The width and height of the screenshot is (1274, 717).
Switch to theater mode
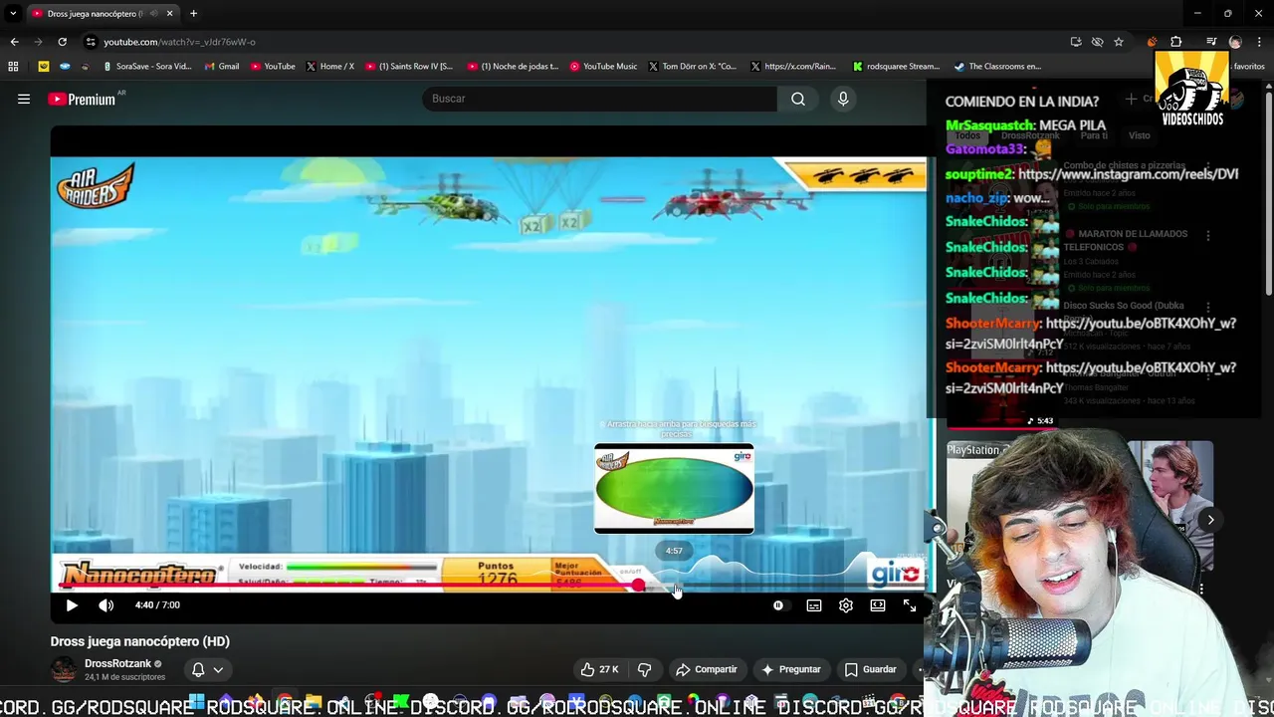click(878, 605)
